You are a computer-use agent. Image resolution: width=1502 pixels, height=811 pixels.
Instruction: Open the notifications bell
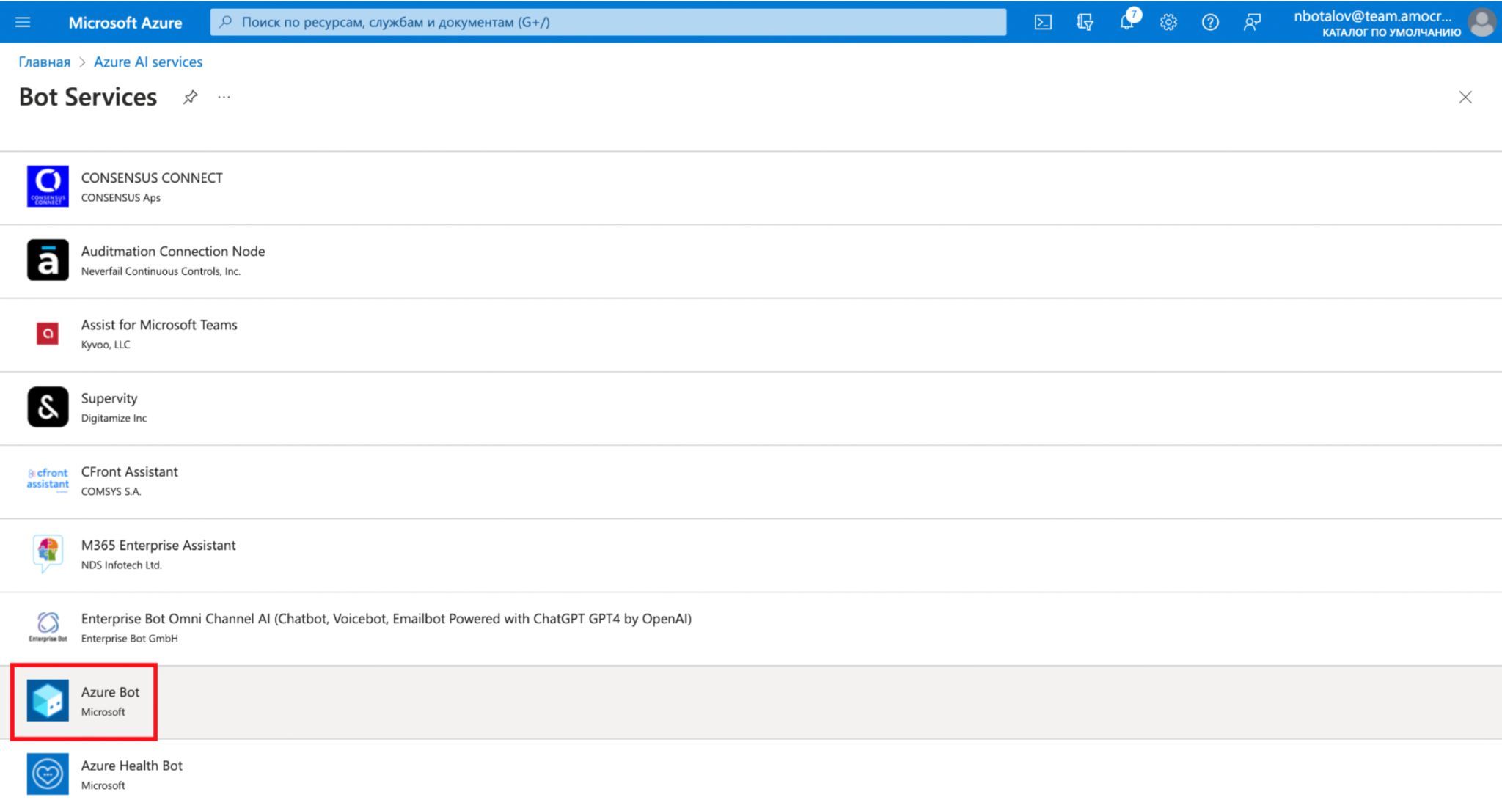1127,21
